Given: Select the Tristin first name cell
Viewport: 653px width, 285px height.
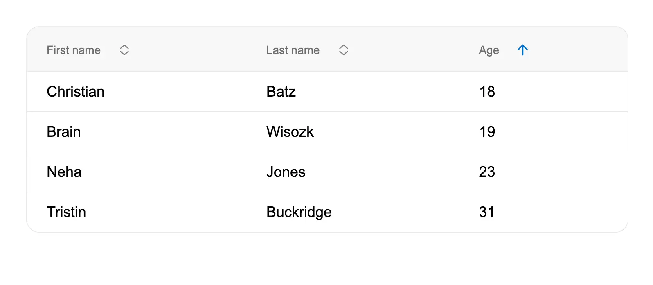Looking at the screenshot, I should coord(66,212).
